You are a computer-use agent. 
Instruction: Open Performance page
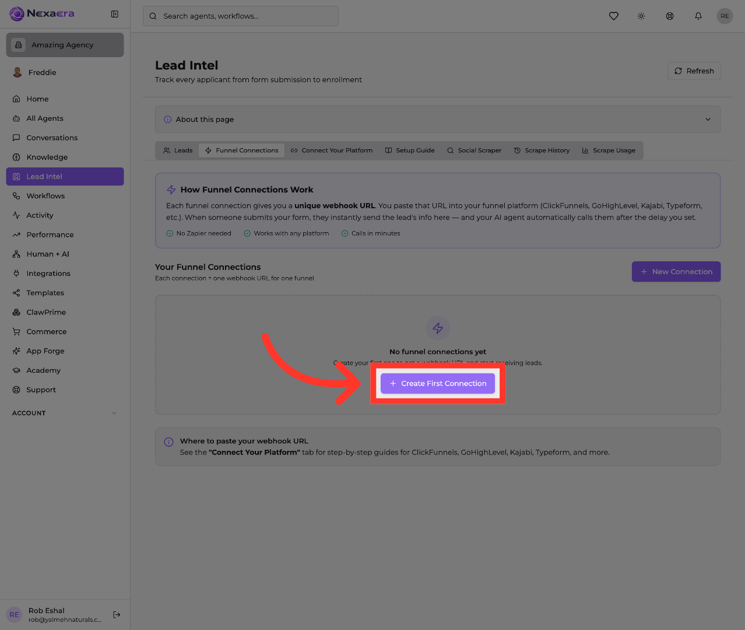tap(65, 235)
